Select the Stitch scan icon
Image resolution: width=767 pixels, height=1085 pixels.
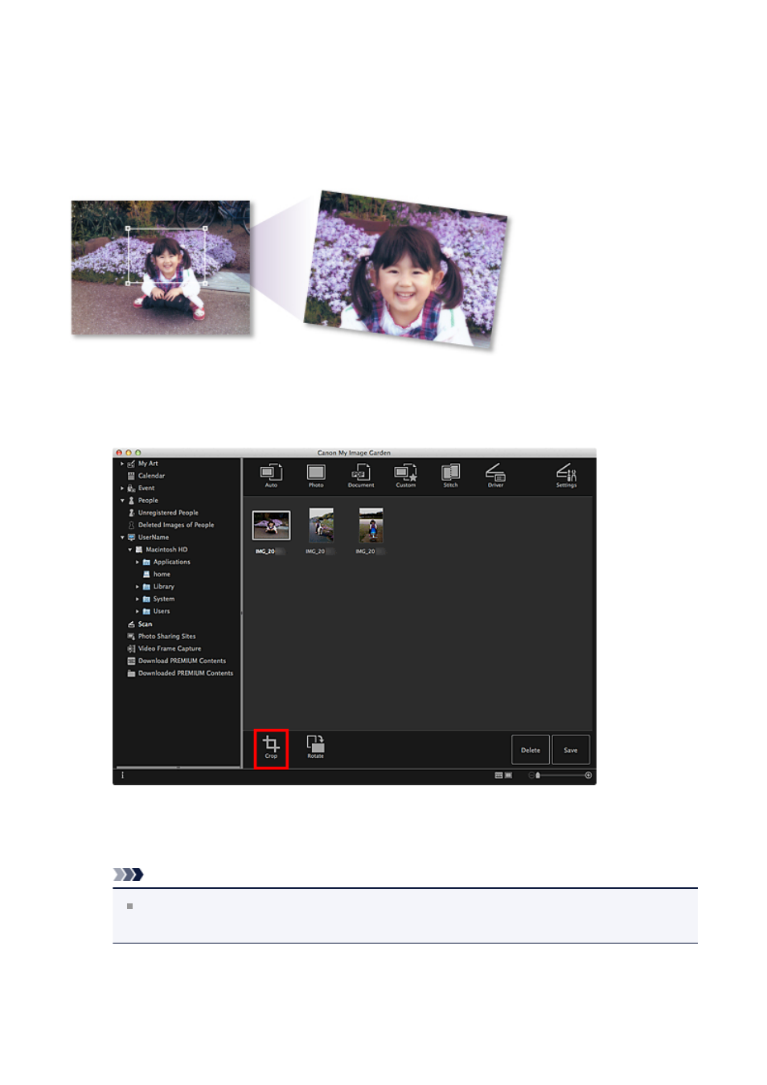coord(451,475)
